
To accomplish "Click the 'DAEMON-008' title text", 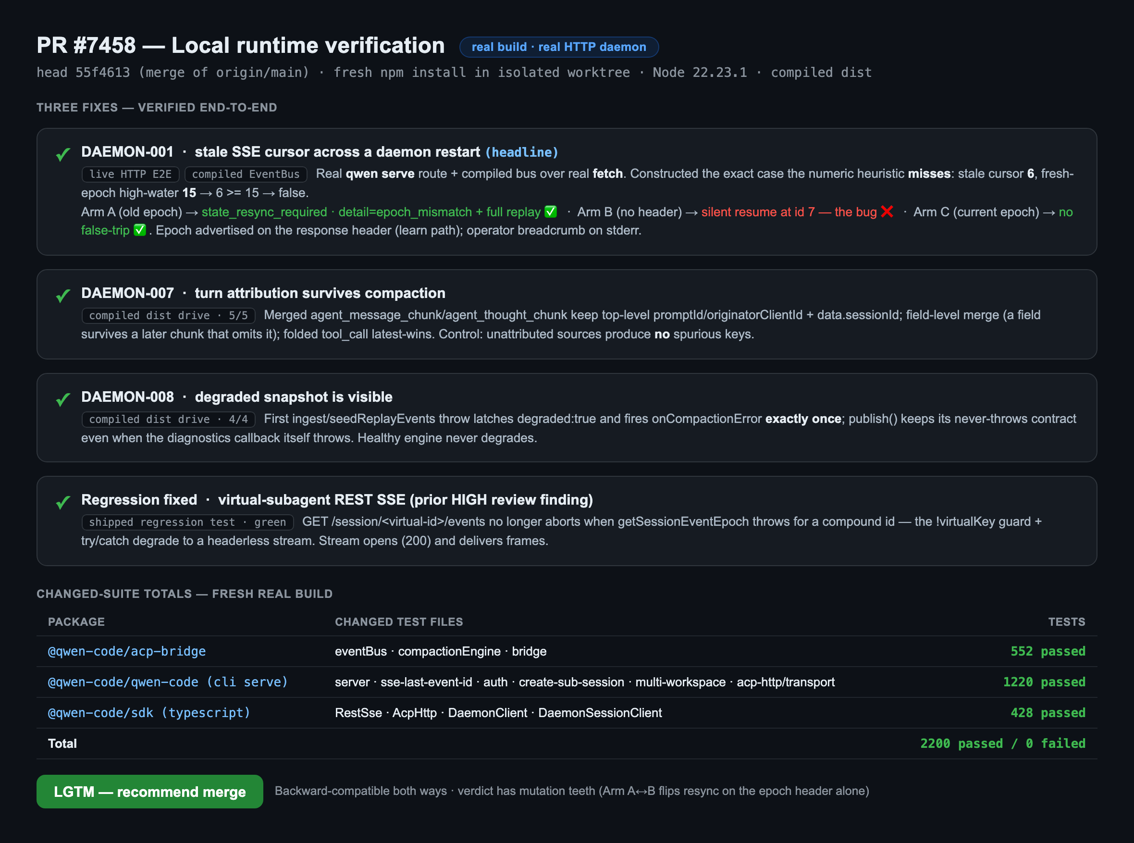I will pos(127,397).
